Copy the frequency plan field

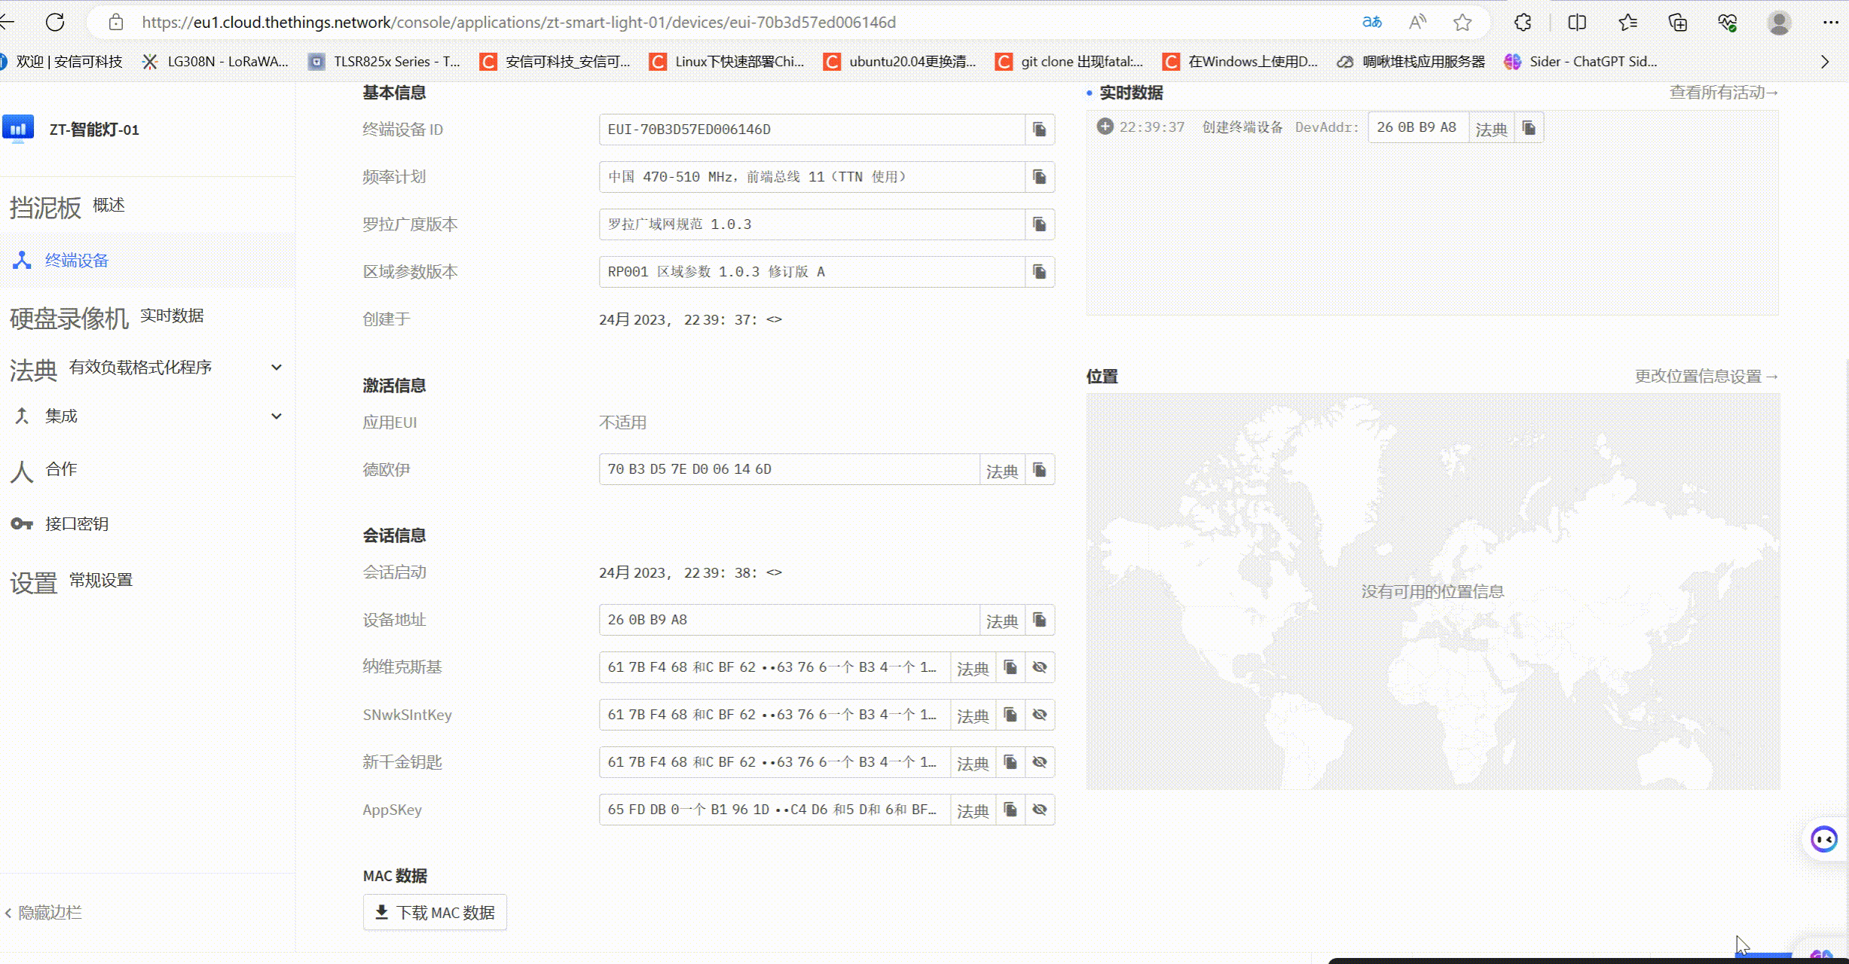tap(1039, 177)
